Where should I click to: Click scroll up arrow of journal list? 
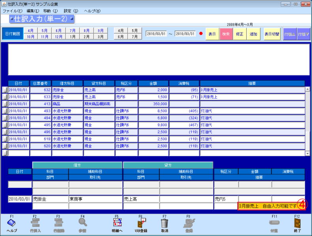307,89
